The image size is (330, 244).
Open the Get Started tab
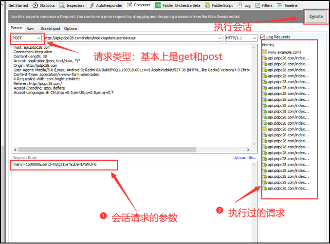click(x=18, y=5)
